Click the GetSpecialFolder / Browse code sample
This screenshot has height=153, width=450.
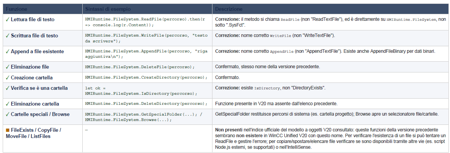click(x=144, y=117)
